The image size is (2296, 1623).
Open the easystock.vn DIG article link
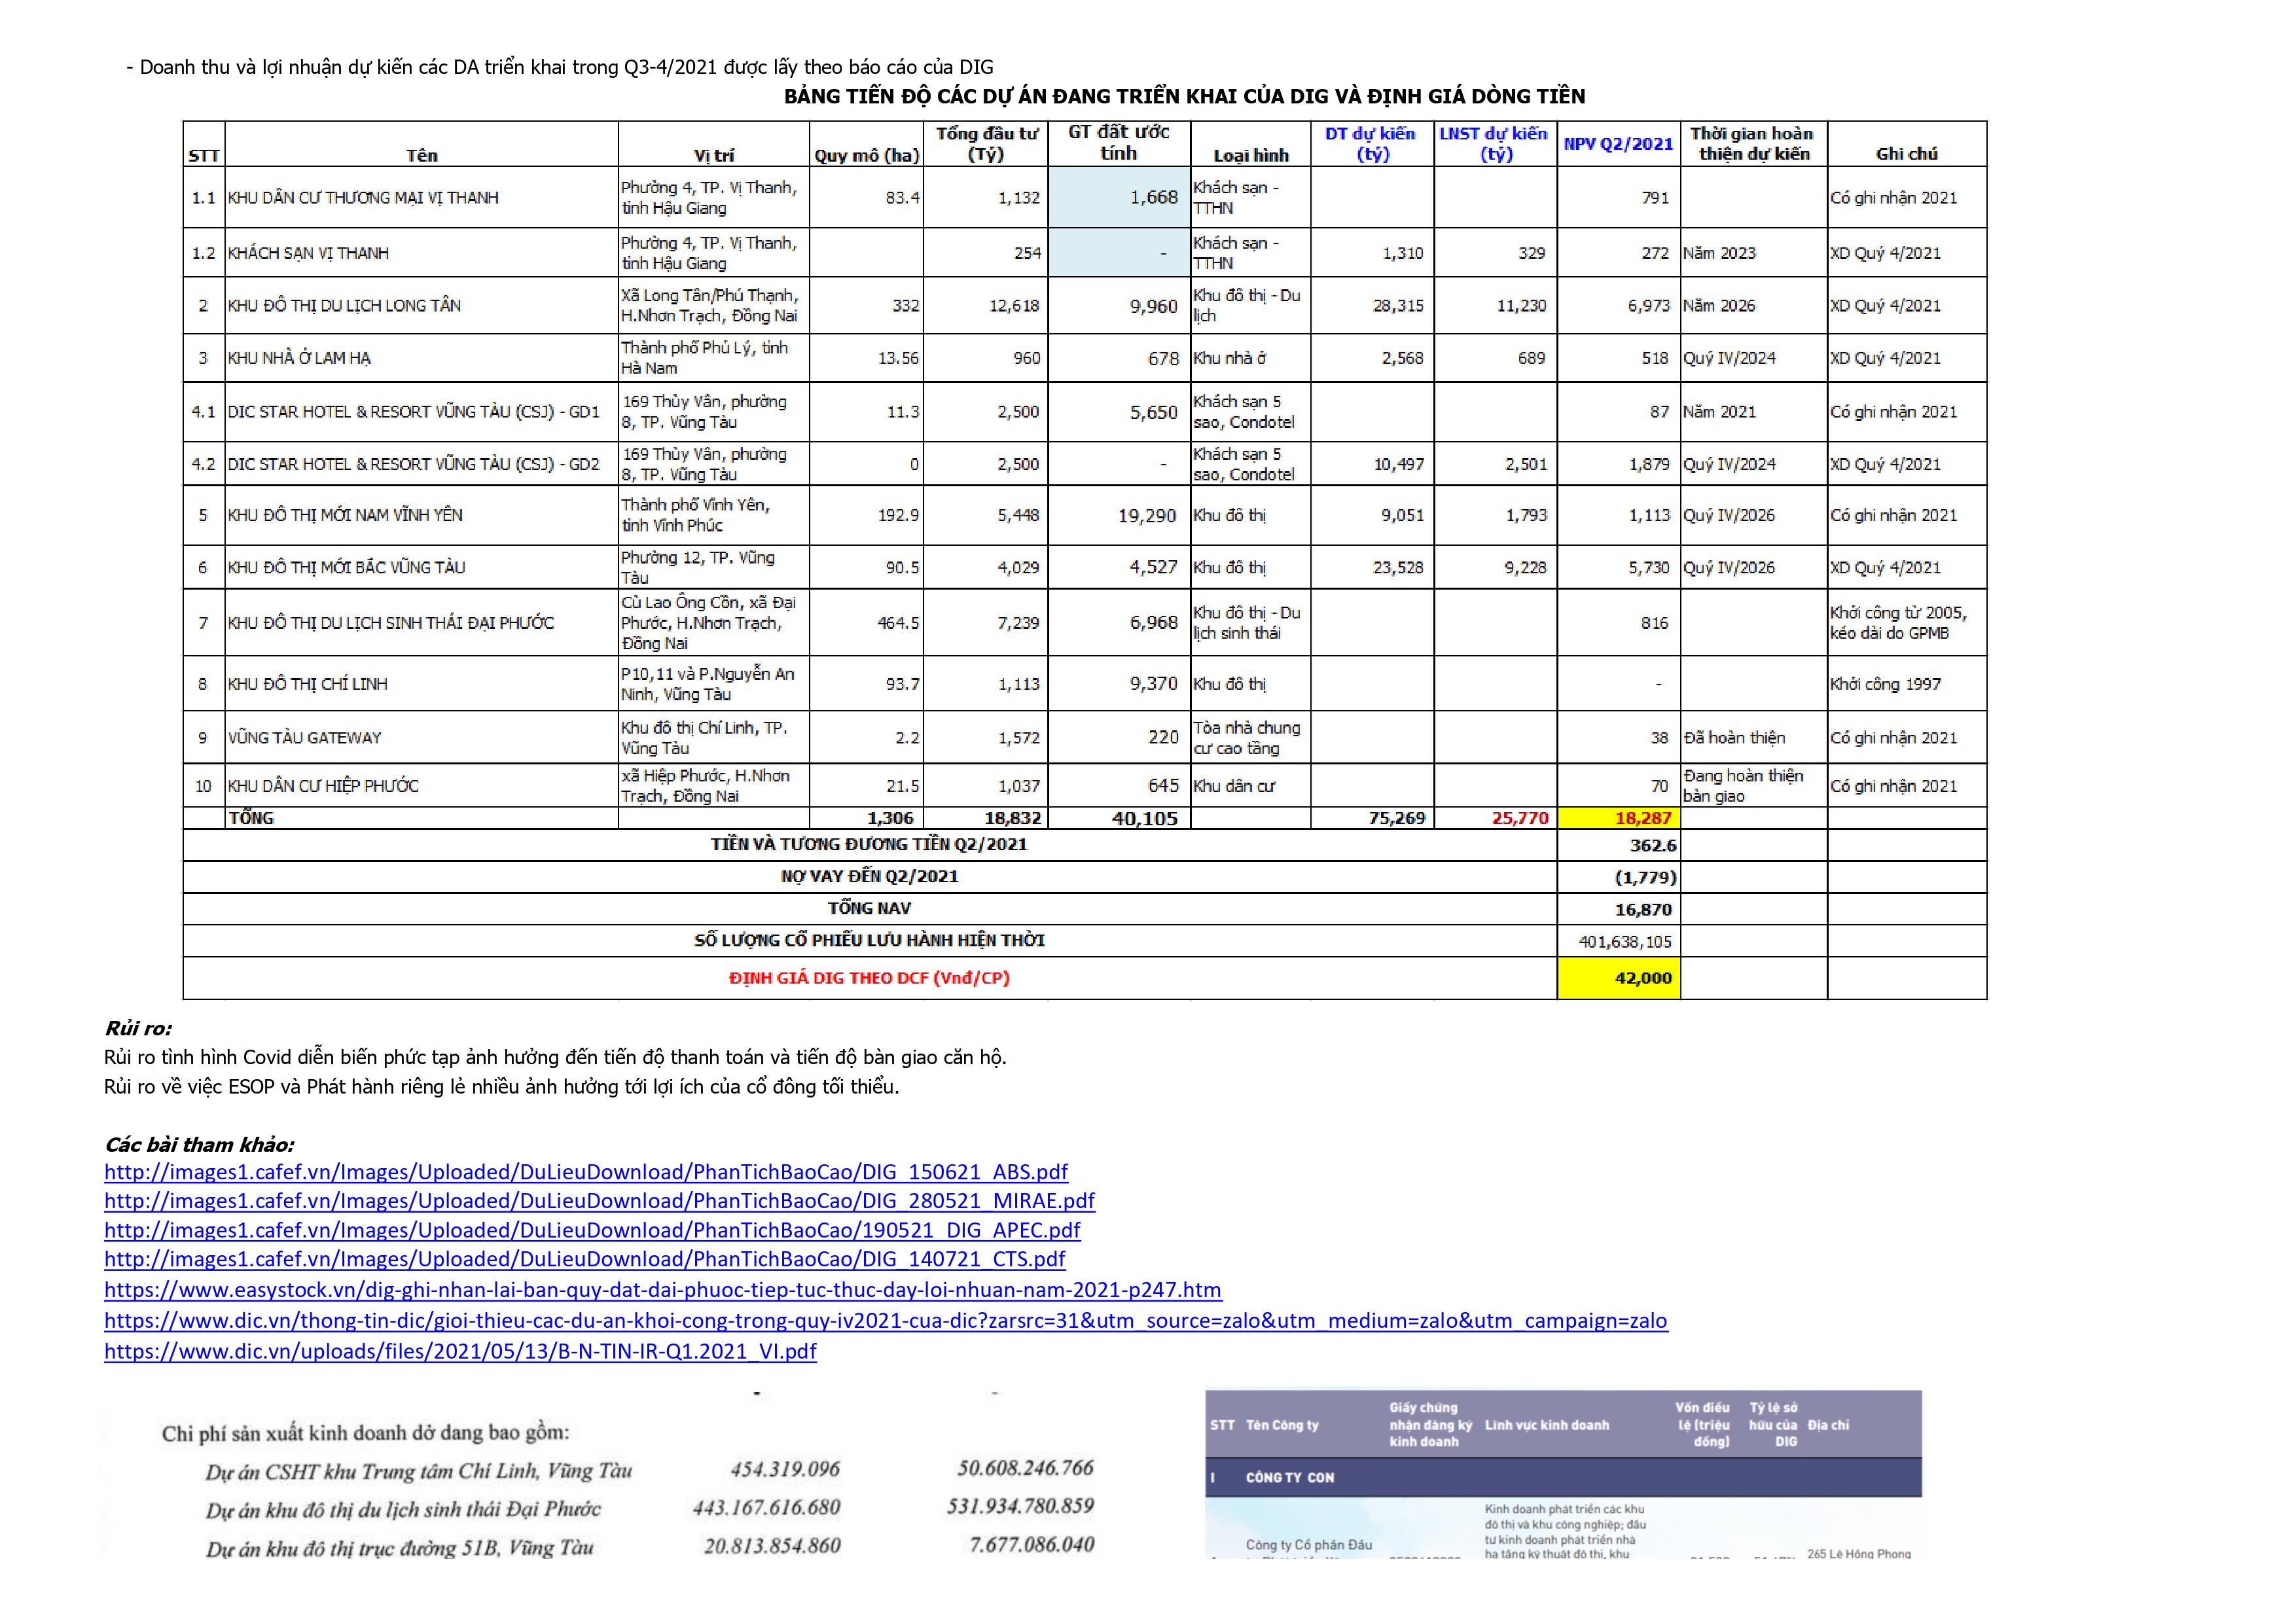pos(662,1290)
